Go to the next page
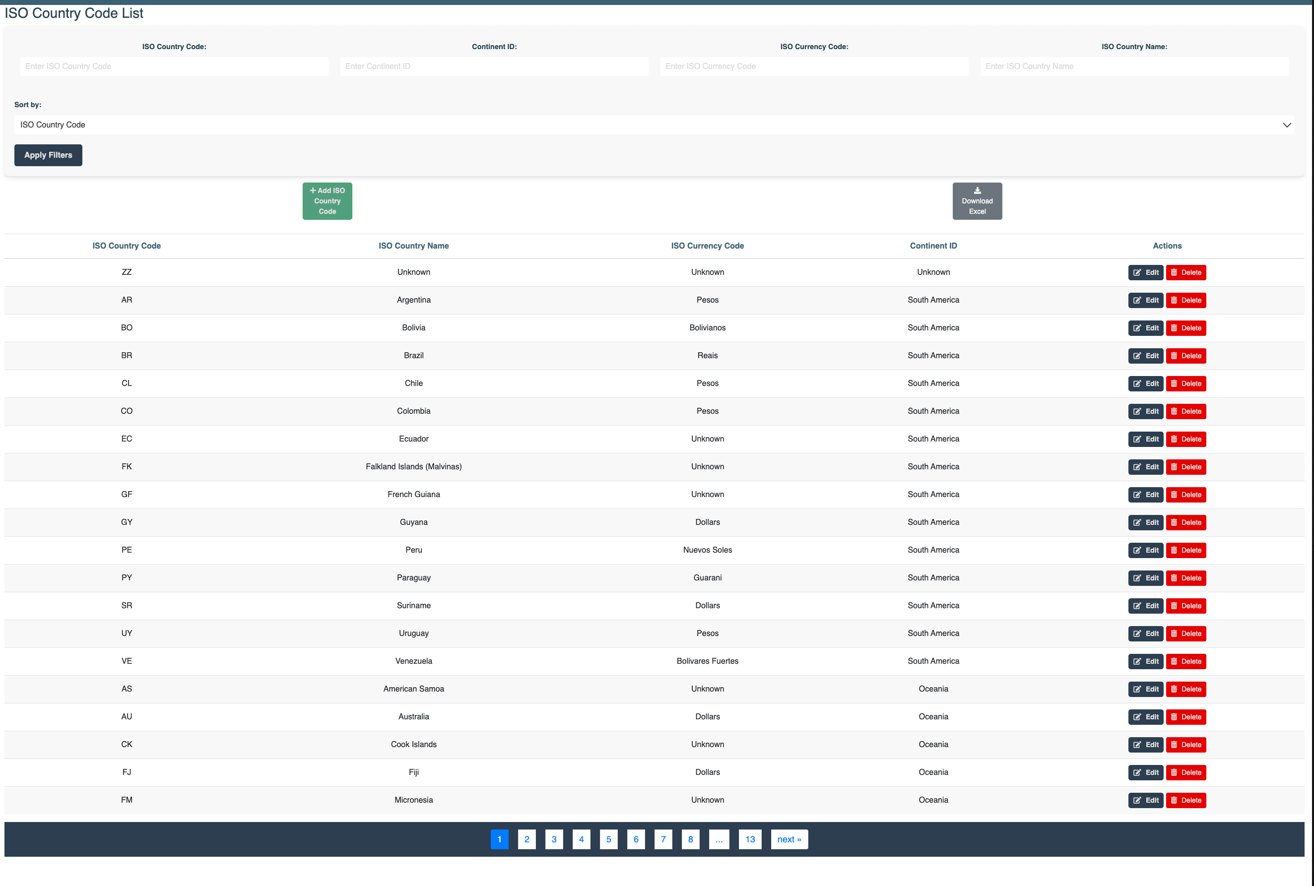The image size is (1314, 886). tap(789, 839)
